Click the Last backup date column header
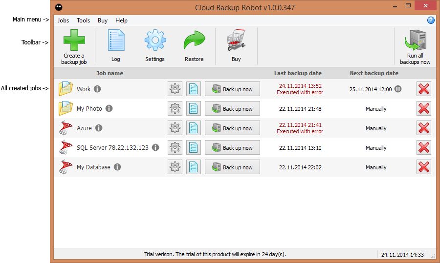Viewport: 440px width, 263px height. [x=298, y=73]
